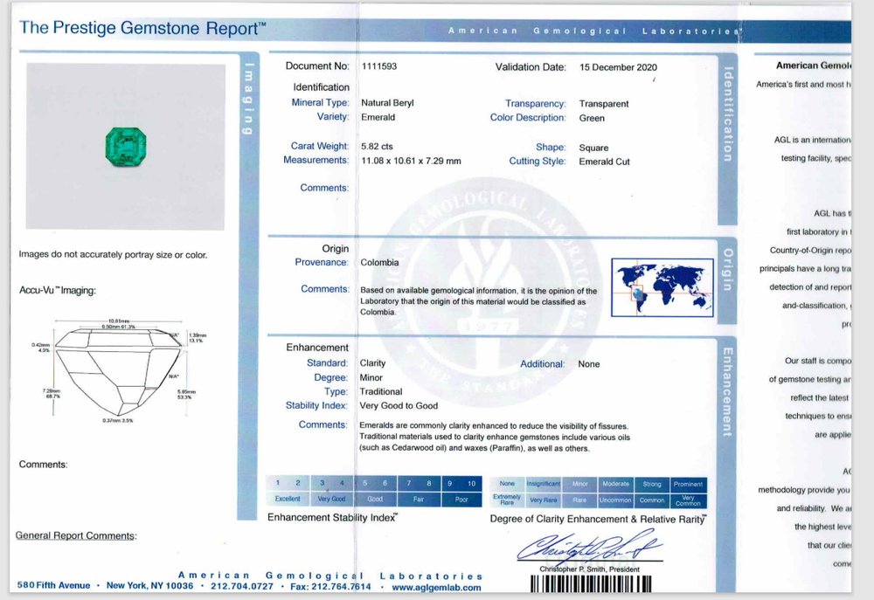Open the www.aglgemlab.com website link
The height and width of the screenshot is (600, 874).
pos(441,587)
